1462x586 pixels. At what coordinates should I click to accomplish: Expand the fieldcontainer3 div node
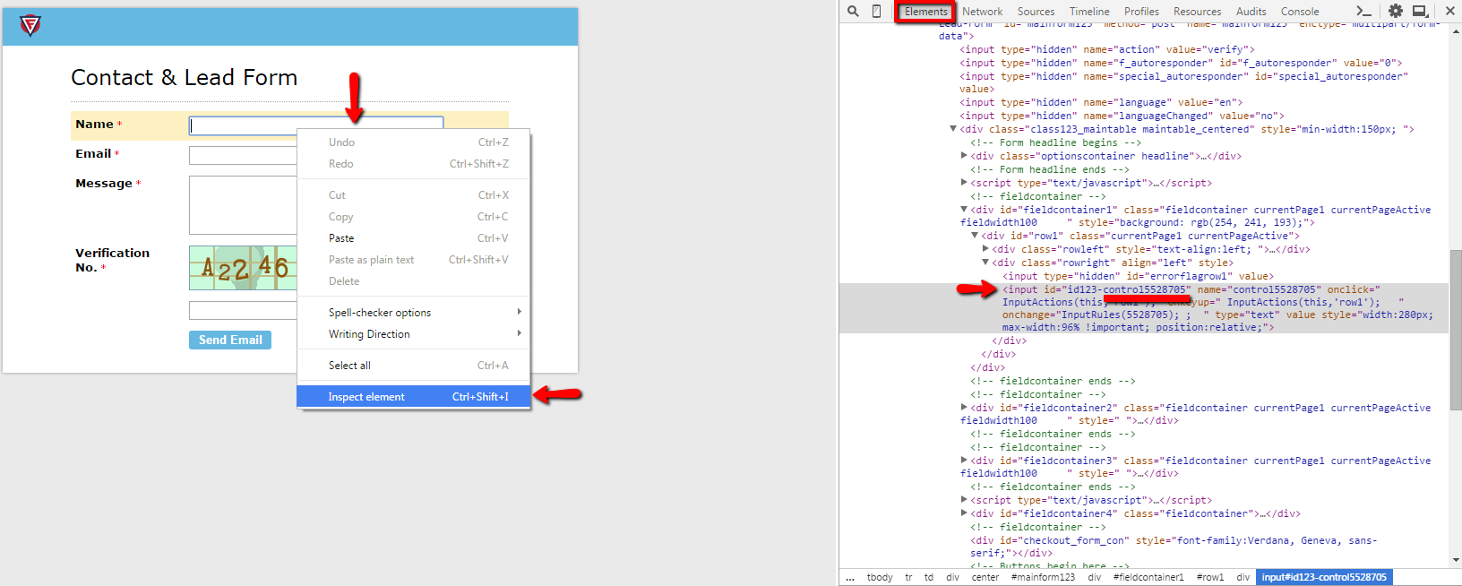(964, 461)
